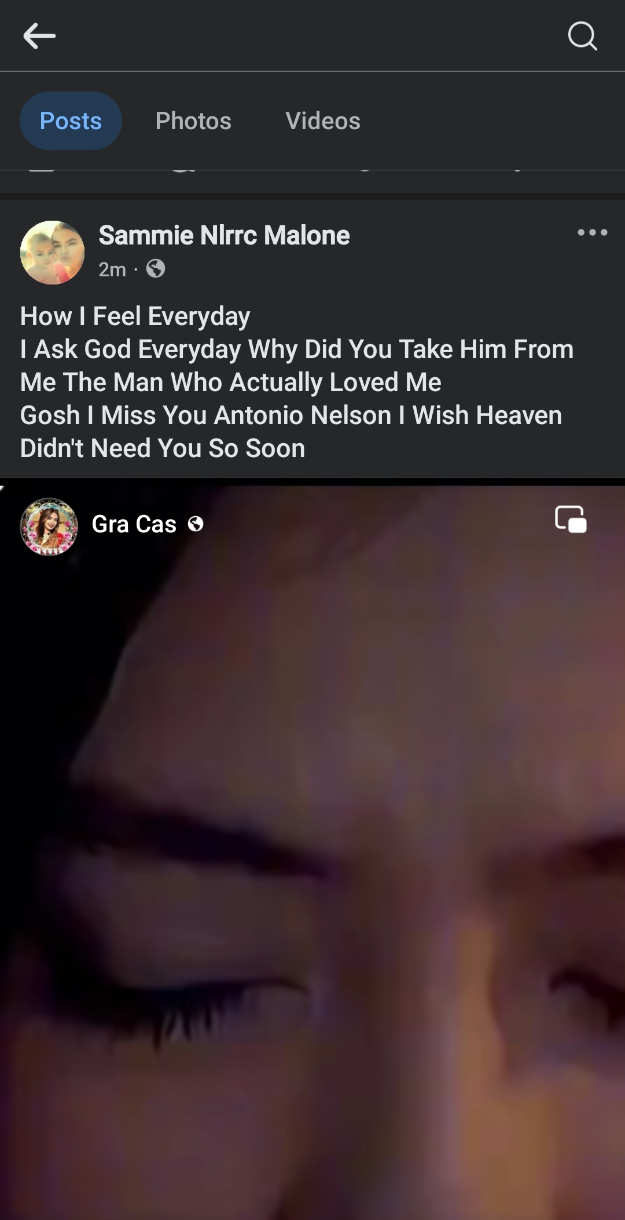Screen dimensions: 625x1220
Task: Open search with the magnifying glass icon
Action: click(x=582, y=36)
